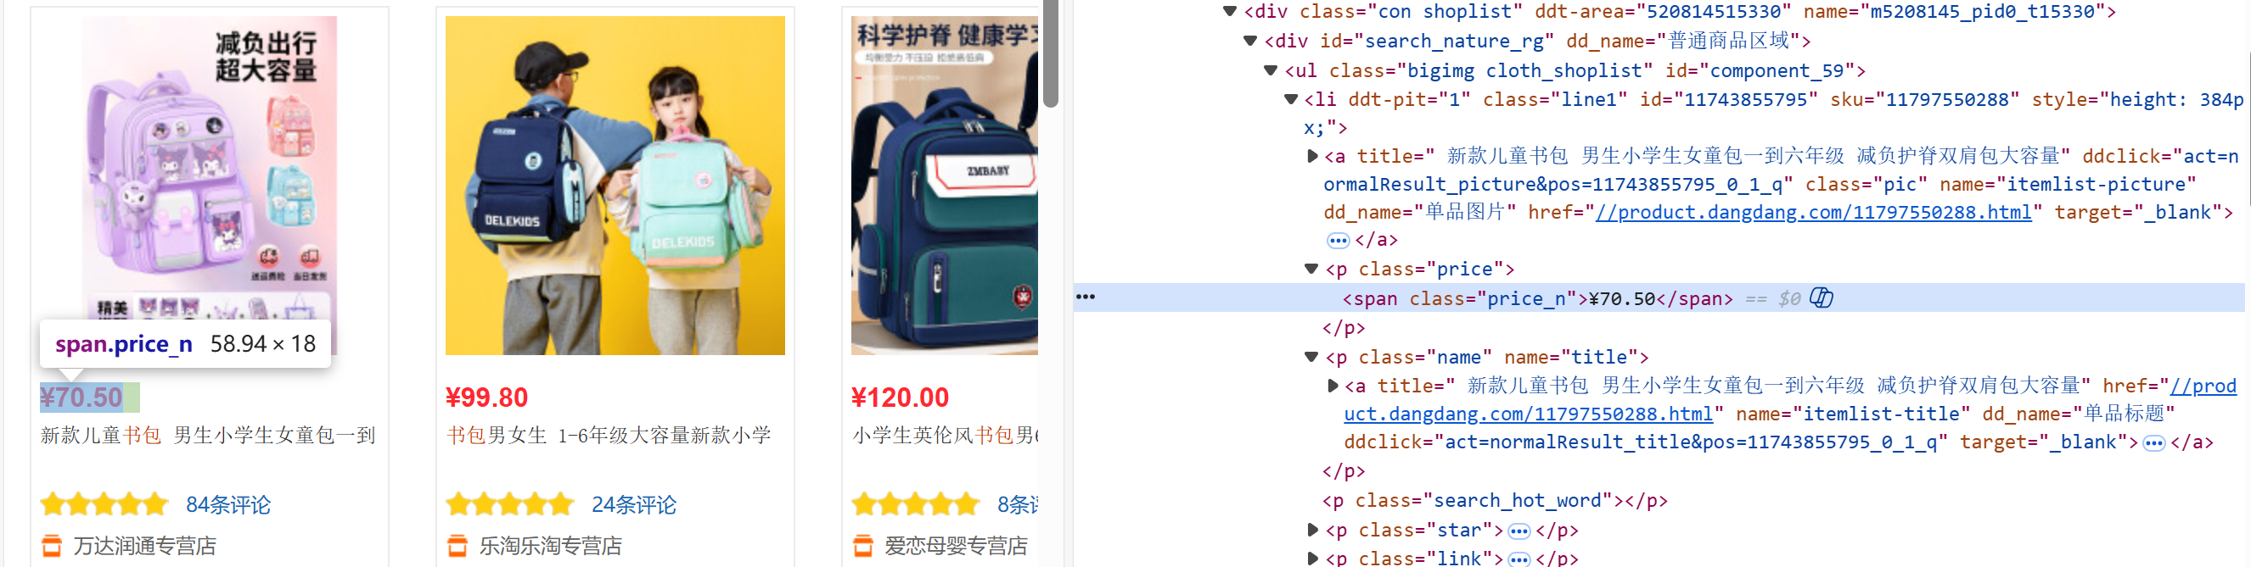Viewport: 2251px width, 567px height.
Task: Collapse the div search_nature_rg node
Action: coord(1249,41)
